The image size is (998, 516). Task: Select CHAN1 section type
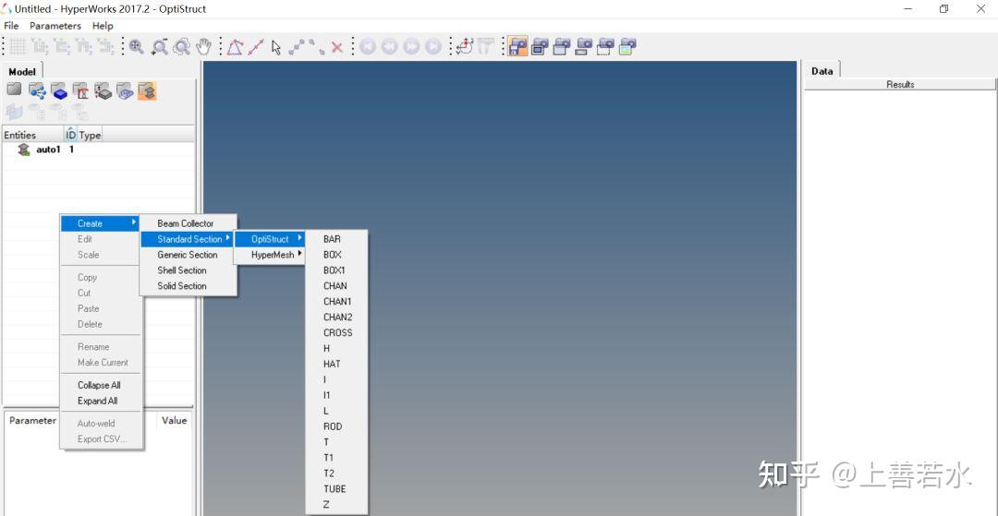point(336,301)
